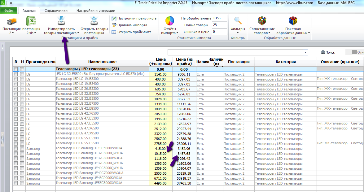Sort by the Категория column header
This screenshot has height=192, width=364.
click(286, 62)
